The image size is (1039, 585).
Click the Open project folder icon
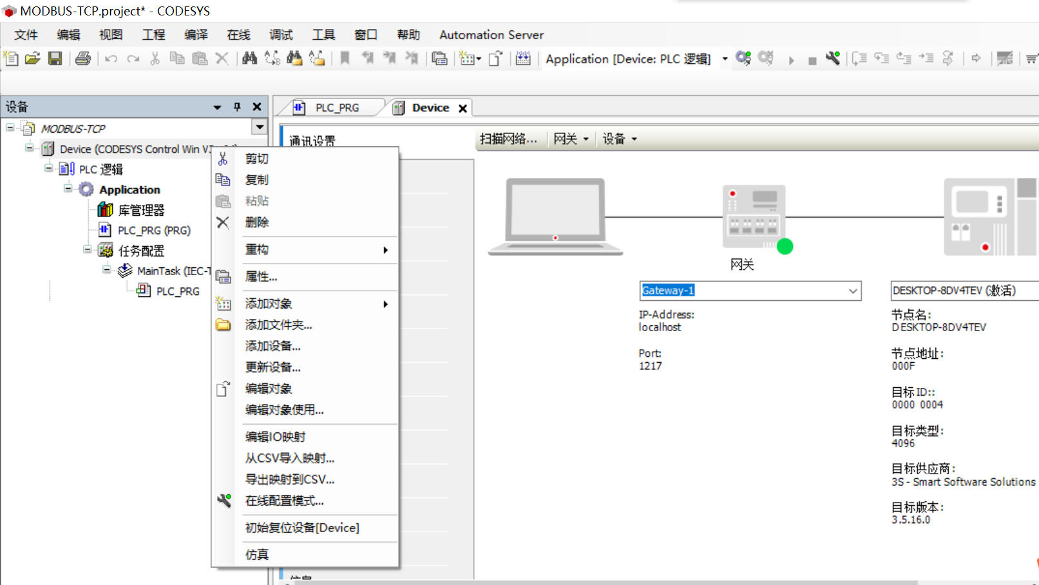click(33, 59)
